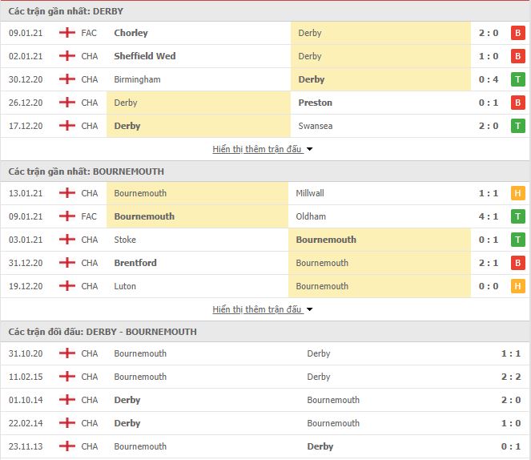
Task: Click England flag icon on Luton match row
Action: click(67, 285)
